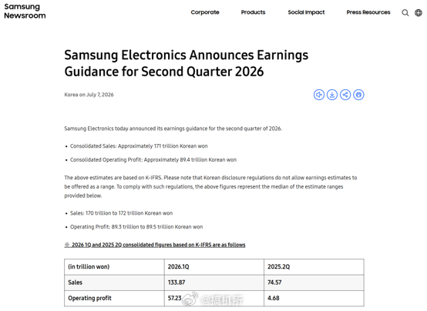Image resolution: width=427 pixels, height=311 pixels.
Task: Go to Samsung Newsroom home logo
Action: coord(25,11)
